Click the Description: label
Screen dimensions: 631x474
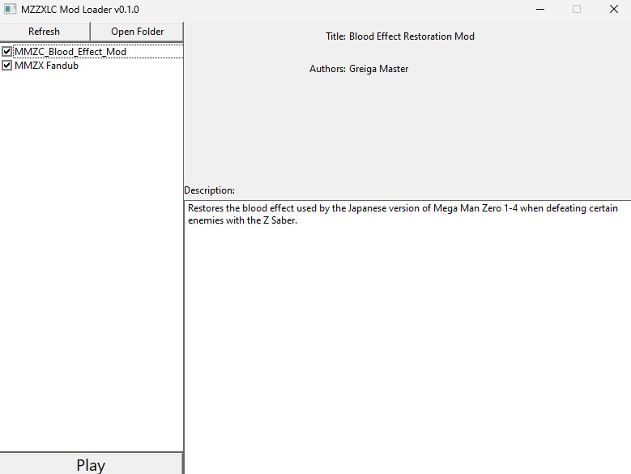pyautogui.click(x=209, y=190)
